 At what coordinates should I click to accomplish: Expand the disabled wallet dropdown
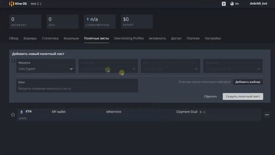pyautogui.click(x=108, y=66)
